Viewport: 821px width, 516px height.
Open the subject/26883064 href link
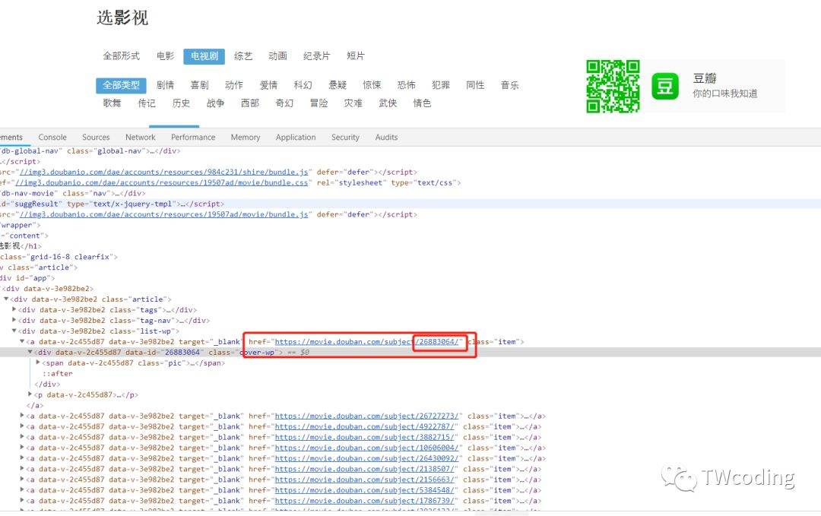(367, 342)
